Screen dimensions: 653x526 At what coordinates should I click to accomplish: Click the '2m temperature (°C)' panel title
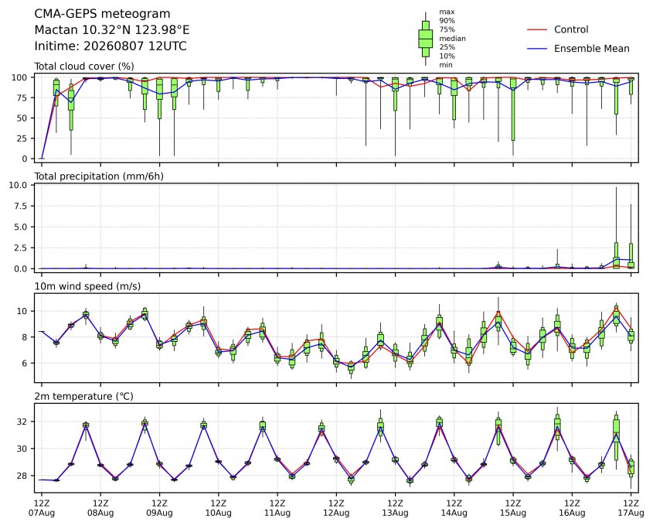click(x=83, y=396)
